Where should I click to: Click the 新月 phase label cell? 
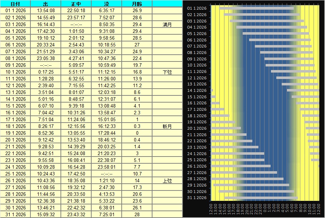point(167,126)
